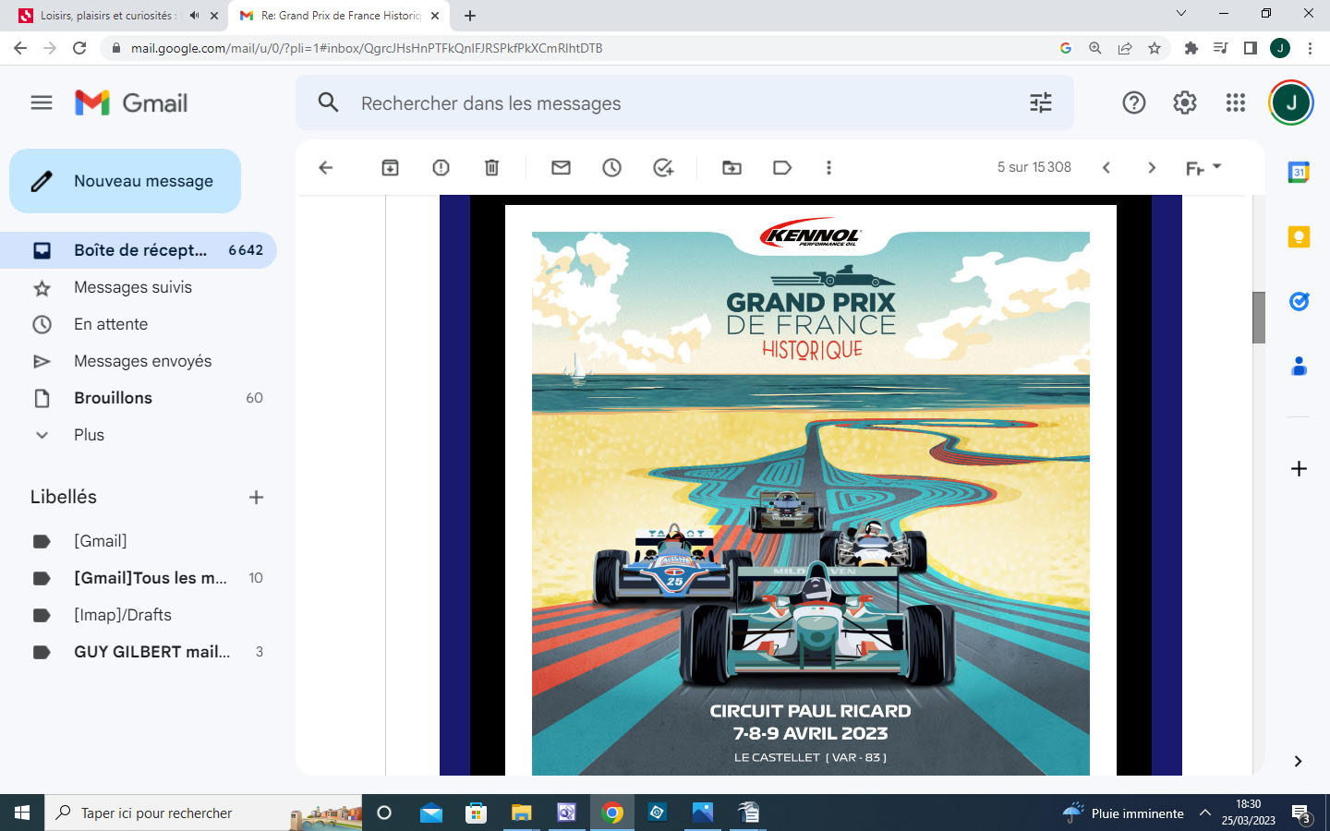This screenshot has width=1330, height=831.
Task: Open Mail app from the taskbar
Action: (x=431, y=813)
